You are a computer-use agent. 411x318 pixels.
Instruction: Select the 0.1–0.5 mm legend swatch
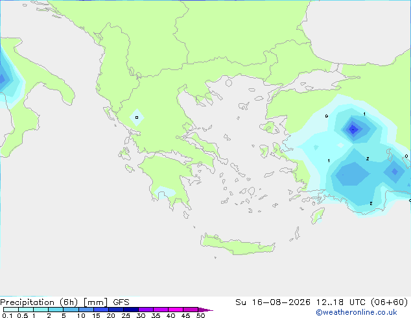[x=11, y=310]
